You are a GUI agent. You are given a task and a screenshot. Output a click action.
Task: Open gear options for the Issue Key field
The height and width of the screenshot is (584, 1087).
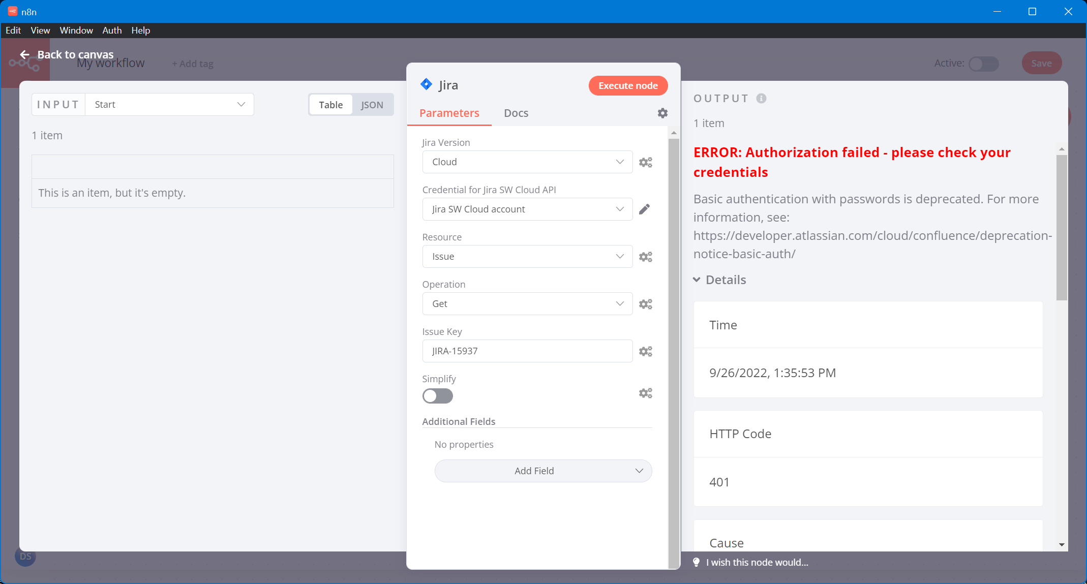point(646,351)
